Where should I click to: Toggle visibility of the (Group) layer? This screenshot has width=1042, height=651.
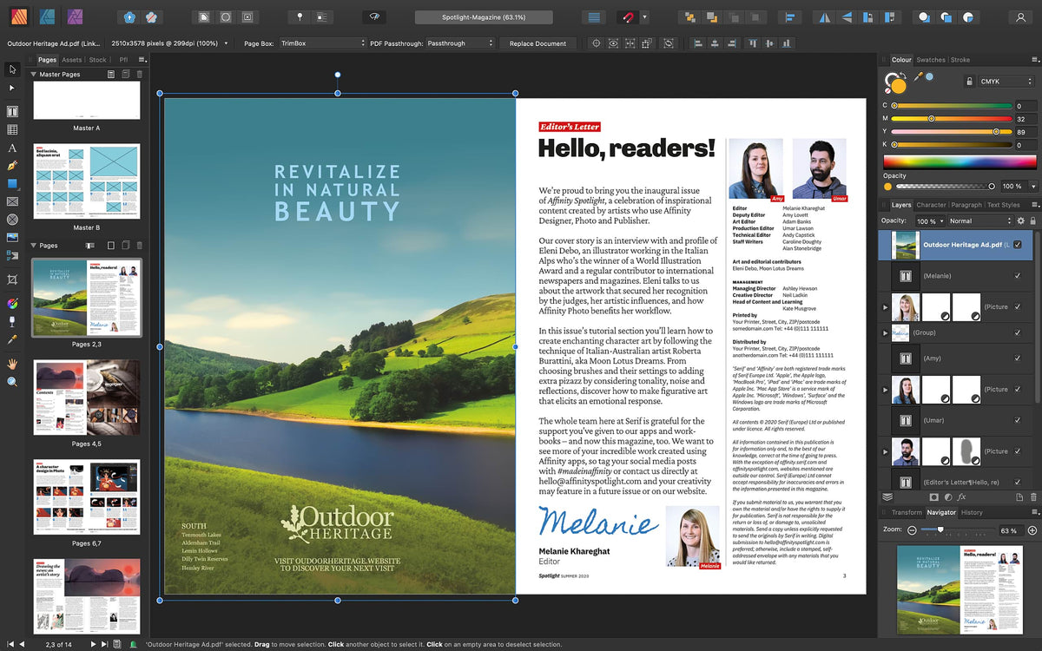(1018, 332)
